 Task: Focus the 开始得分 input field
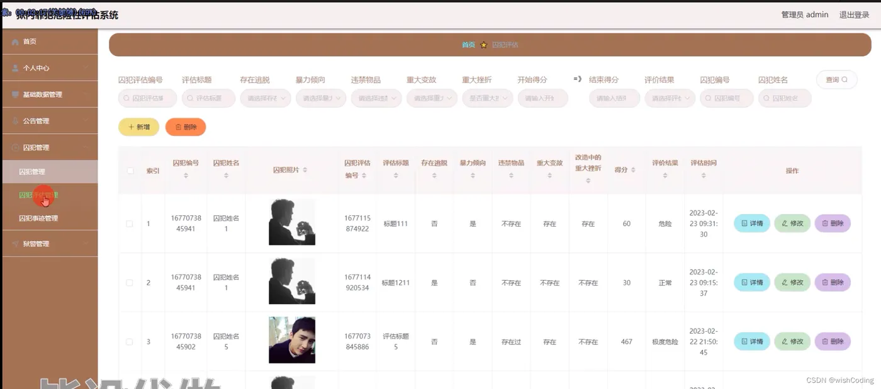point(542,98)
